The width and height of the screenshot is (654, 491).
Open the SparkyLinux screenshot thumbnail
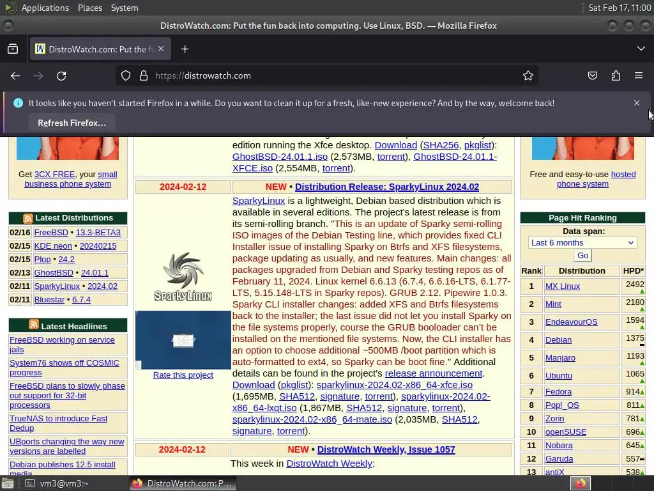point(183,340)
